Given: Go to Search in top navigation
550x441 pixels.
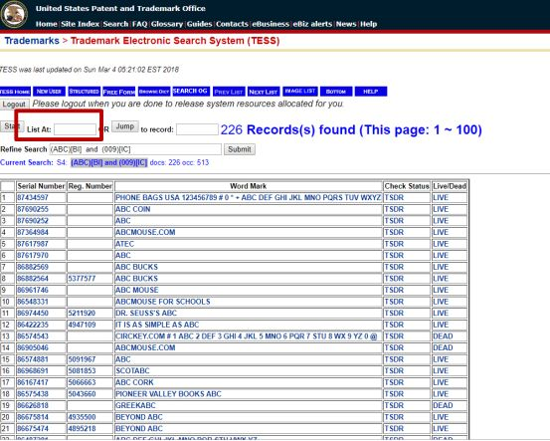Looking at the screenshot, I should (115, 24).
